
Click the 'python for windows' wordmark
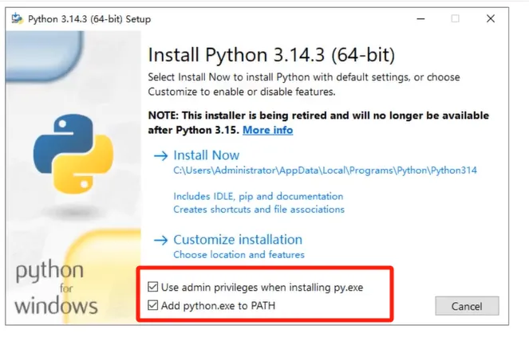(x=56, y=288)
